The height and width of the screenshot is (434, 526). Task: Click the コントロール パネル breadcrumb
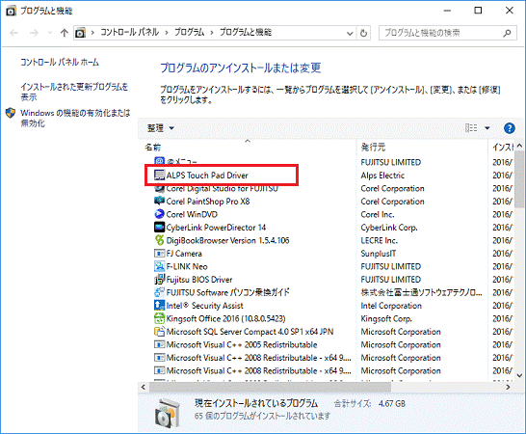pos(129,32)
